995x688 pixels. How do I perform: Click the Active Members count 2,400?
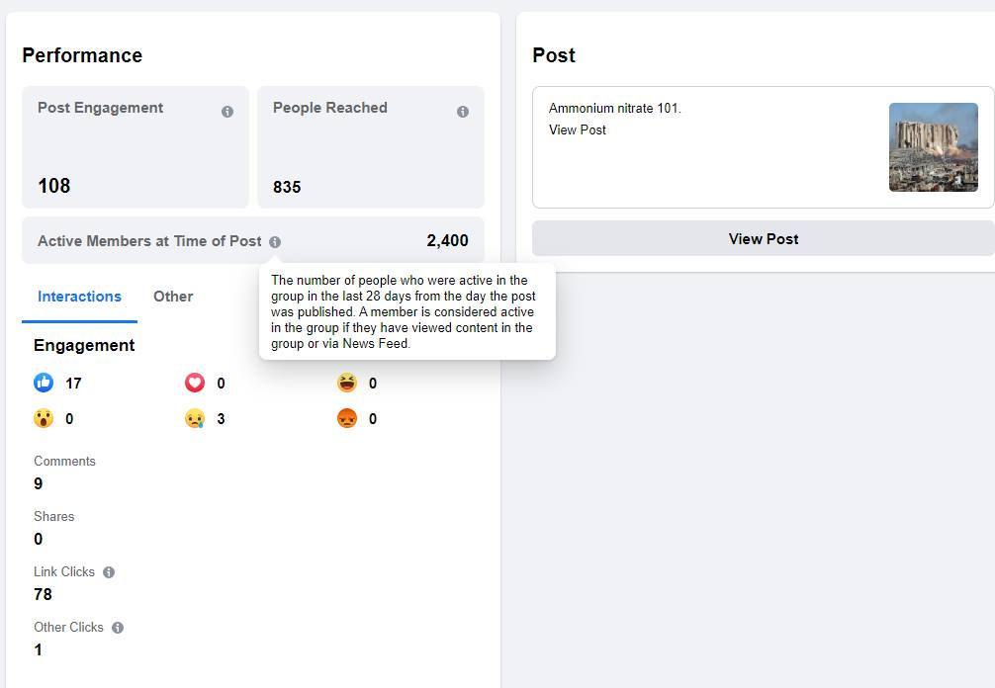tap(447, 241)
